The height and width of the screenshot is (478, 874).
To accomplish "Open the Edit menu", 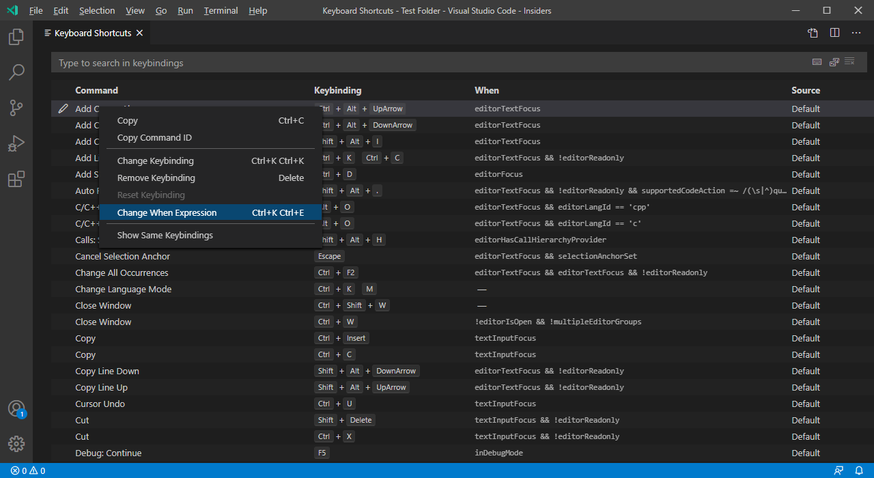I will [x=61, y=10].
